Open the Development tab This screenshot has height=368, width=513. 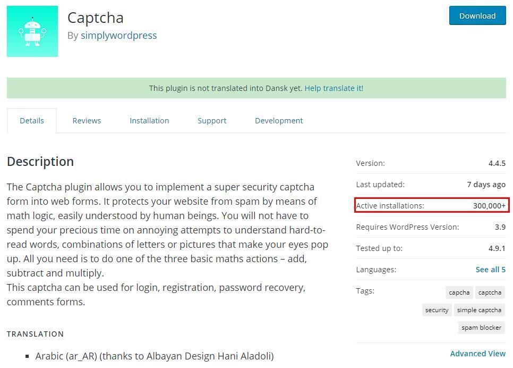[x=279, y=121]
